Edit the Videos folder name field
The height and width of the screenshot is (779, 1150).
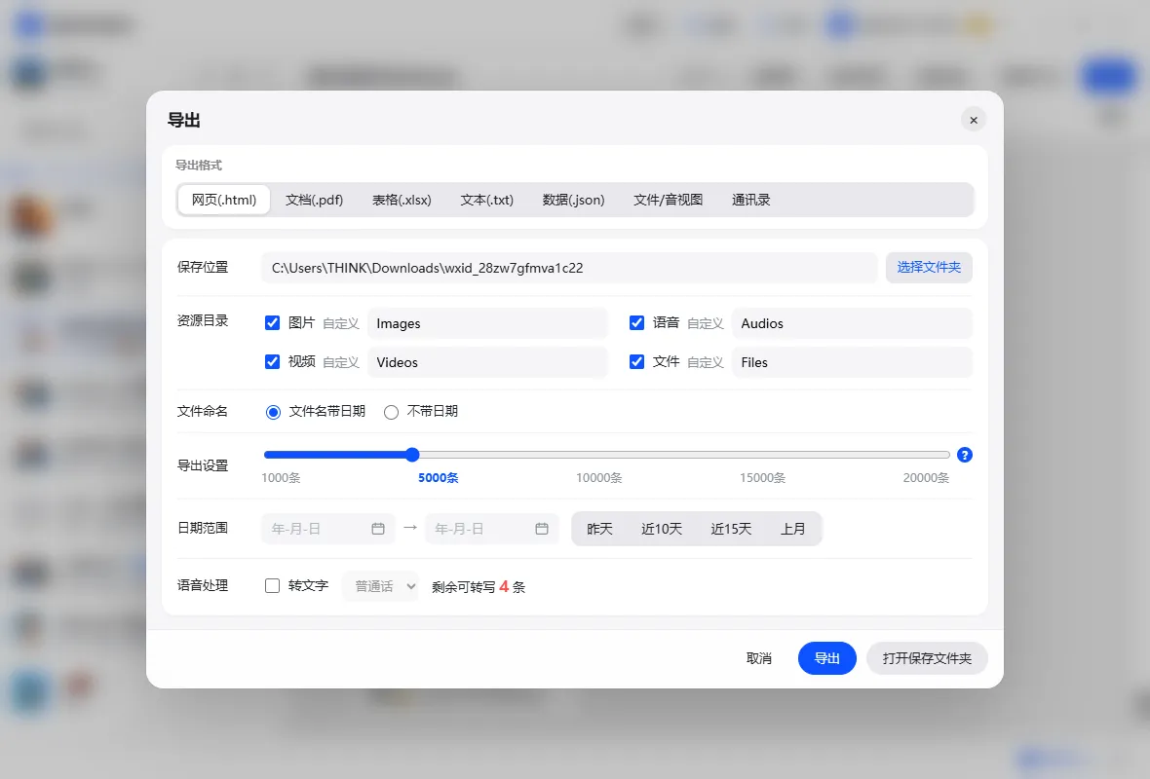pos(487,362)
